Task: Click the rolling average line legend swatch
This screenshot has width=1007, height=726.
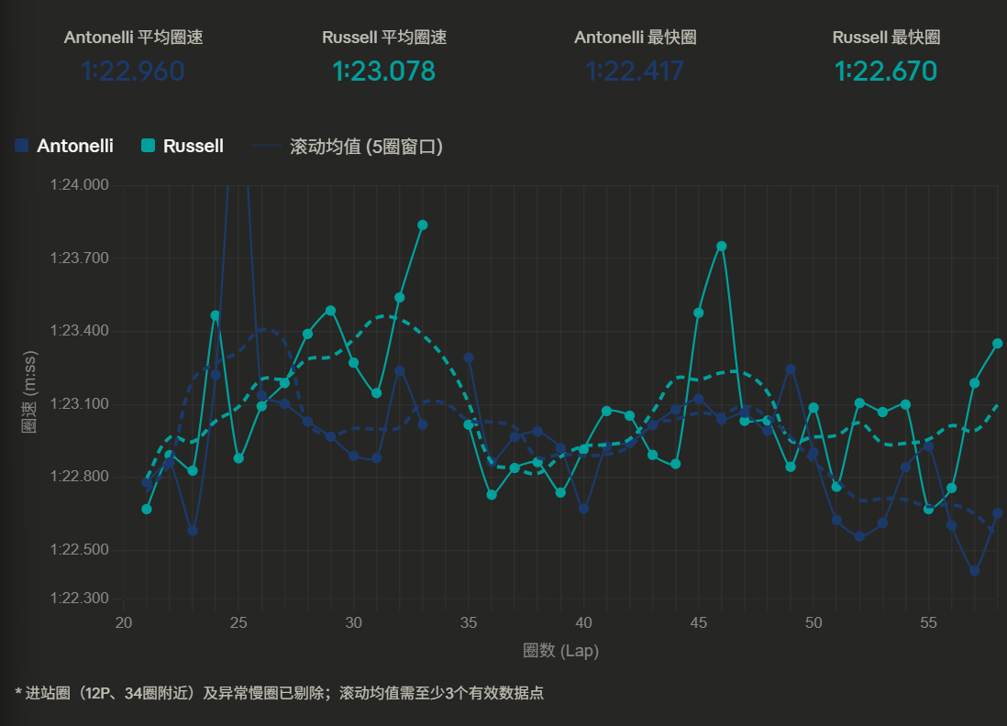Action: [267, 146]
